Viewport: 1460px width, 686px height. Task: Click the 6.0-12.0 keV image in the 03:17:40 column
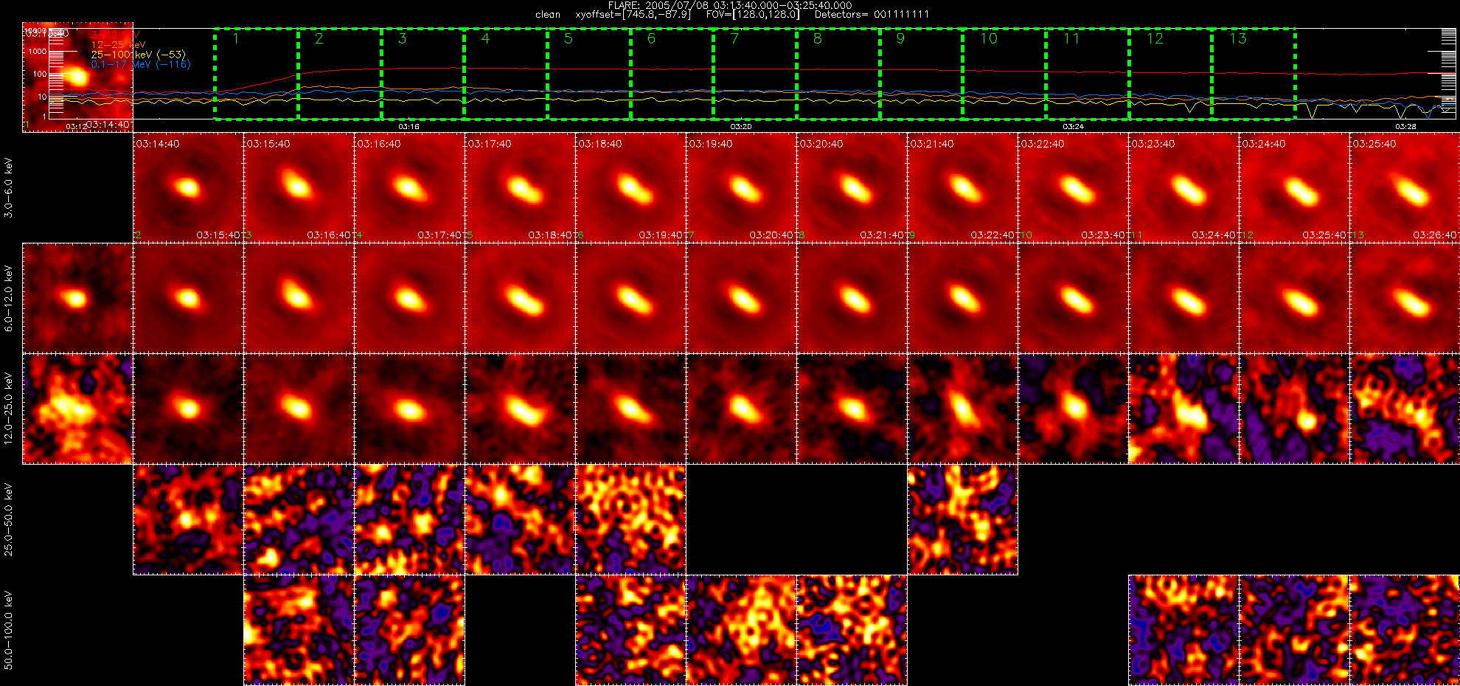pos(520,298)
